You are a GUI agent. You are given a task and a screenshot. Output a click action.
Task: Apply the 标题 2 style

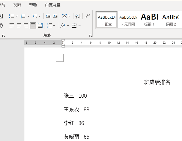[171, 20]
